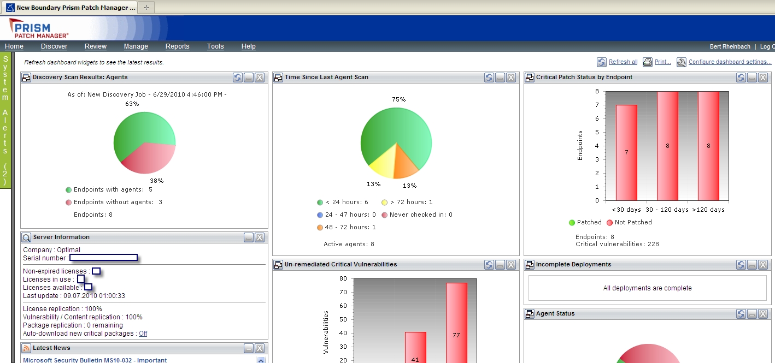Refresh the Critical Patch Status widget
Image resolution: width=775 pixels, height=363 pixels.
(741, 78)
